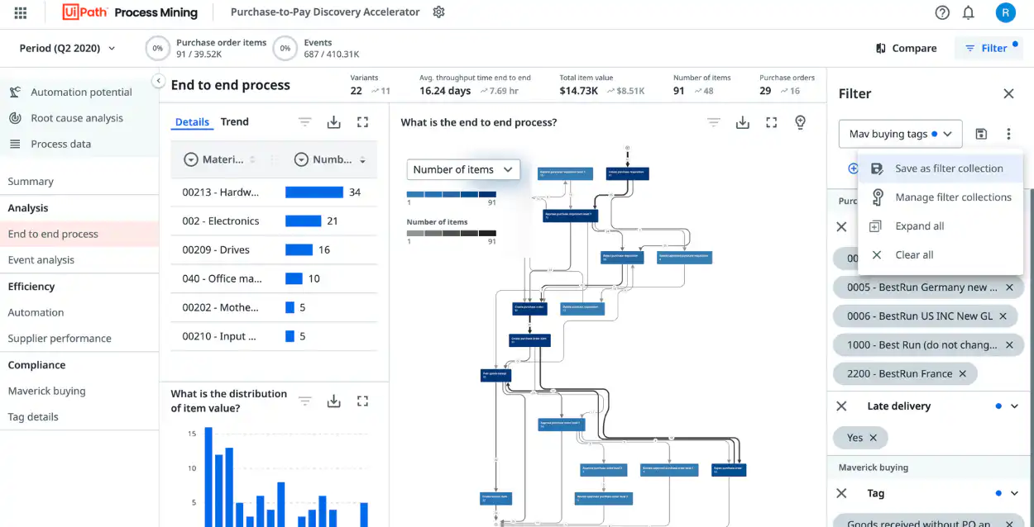Sort the Material column
Viewport: 1034px width, 527px height.
(x=252, y=160)
